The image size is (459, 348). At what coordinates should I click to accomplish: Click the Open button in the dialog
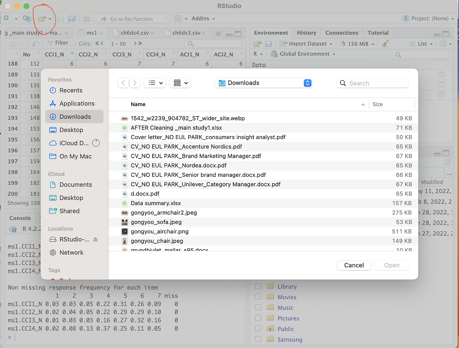(392, 265)
